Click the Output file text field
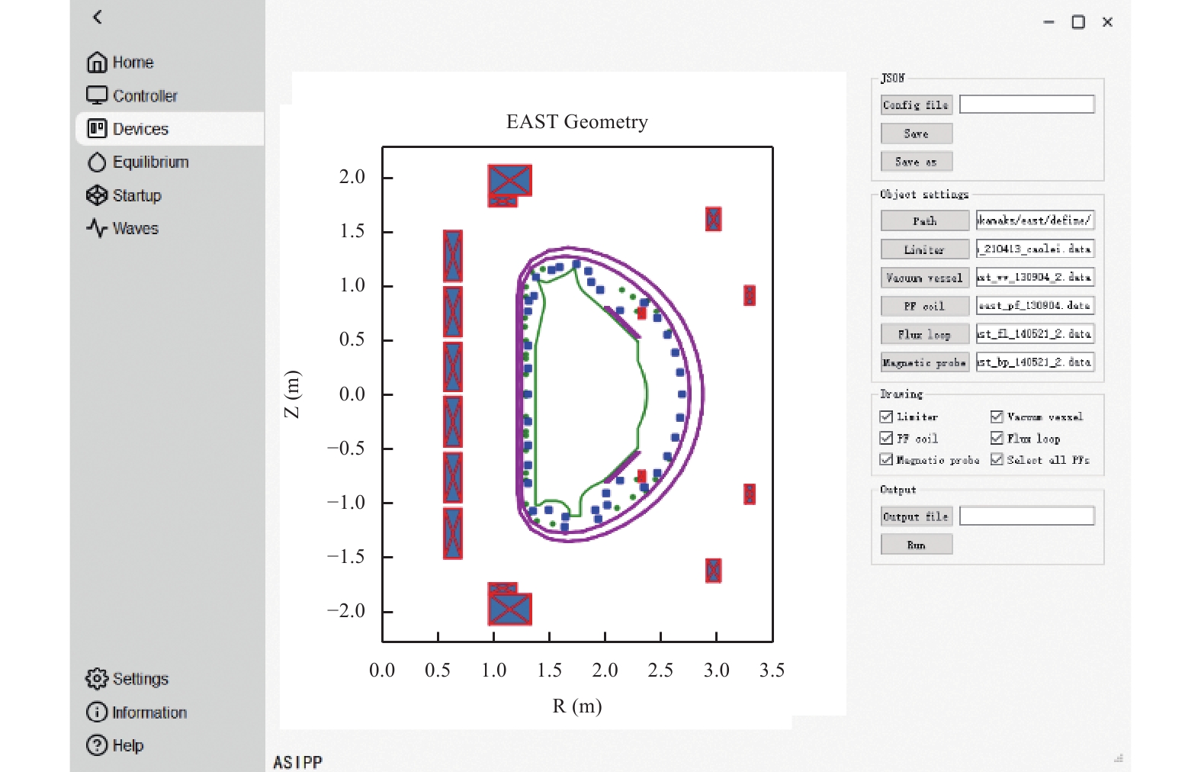This screenshot has width=1201, height=772. pyautogui.click(x=1027, y=516)
